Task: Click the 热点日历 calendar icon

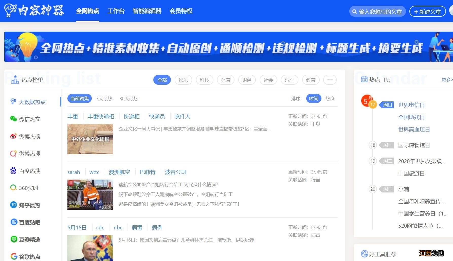Action: [364, 79]
